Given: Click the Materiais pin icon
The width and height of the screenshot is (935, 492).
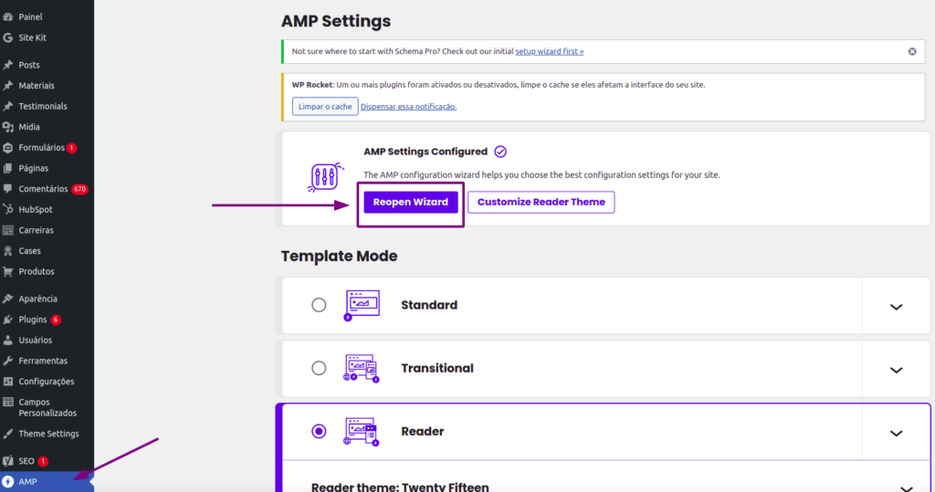Looking at the screenshot, I should click(7, 86).
